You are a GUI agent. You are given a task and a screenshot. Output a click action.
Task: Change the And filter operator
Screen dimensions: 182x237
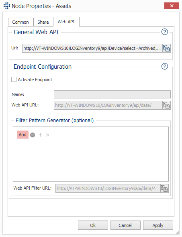pyautogui.click(x=22, y=135)
